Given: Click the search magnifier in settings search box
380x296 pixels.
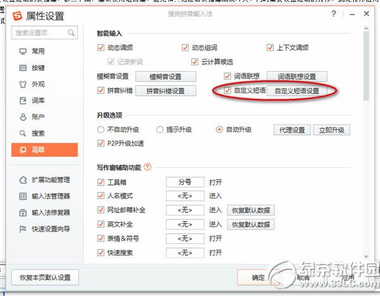Looking at the screenshot, I should pos(71,32).
